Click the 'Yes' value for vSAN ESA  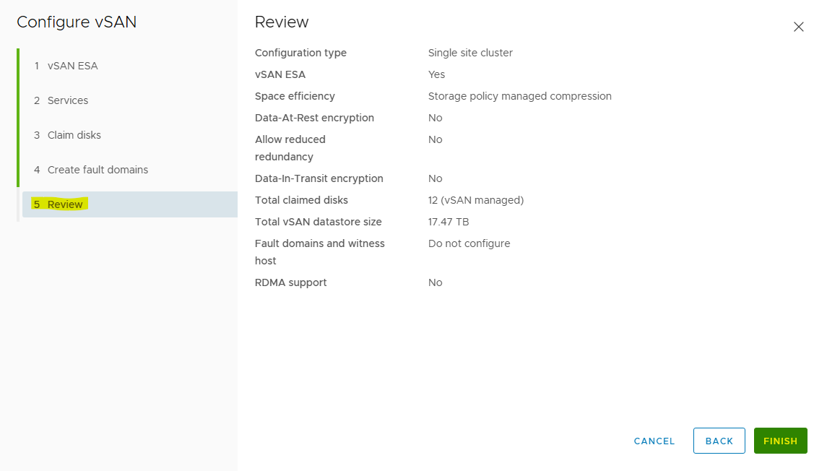coord(437,74)
